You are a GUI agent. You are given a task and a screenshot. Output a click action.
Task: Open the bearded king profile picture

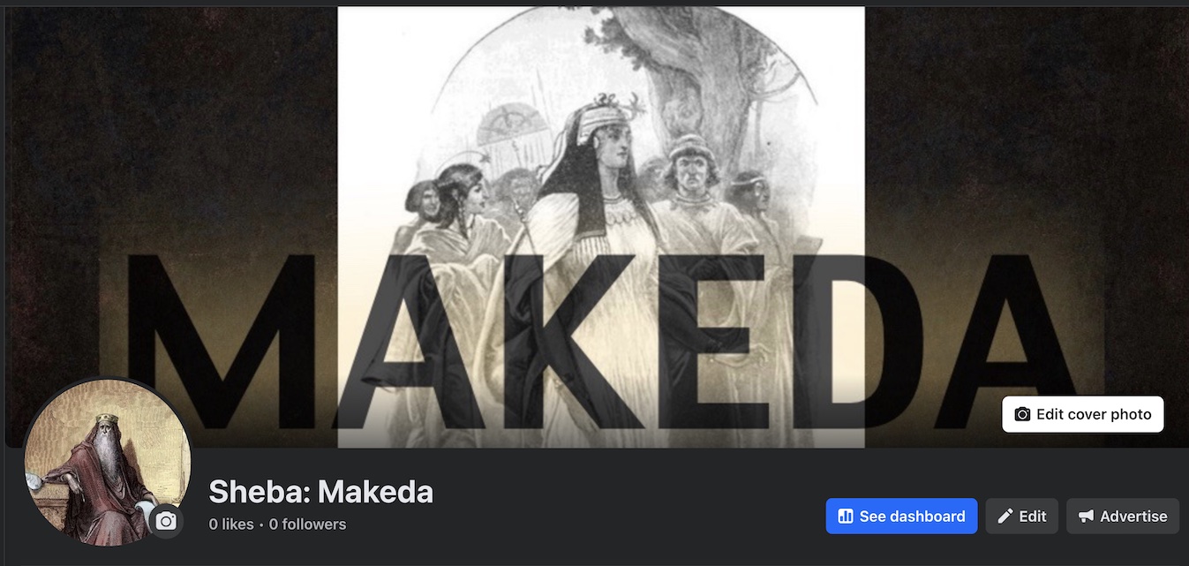click(x=108, y=462)
